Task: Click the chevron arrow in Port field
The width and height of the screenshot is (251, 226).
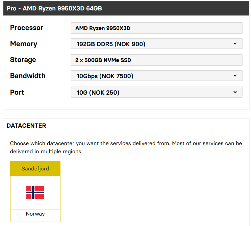Action: [x=235, y=92]
